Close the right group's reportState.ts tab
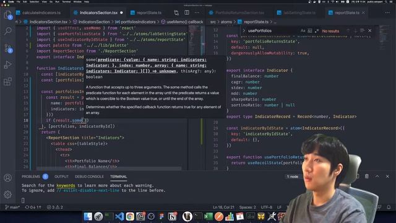This screenshot has height=223, width=396. click(x=363, y=12)
